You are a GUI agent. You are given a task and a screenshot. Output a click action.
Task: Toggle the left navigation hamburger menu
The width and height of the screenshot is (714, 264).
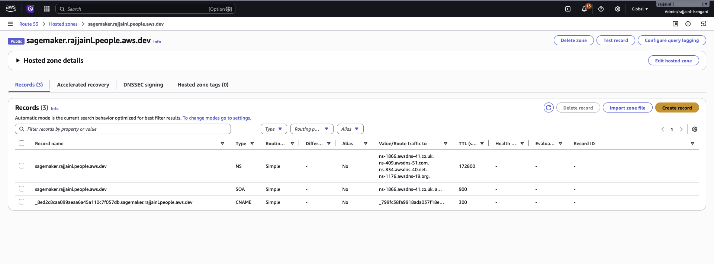click(10, 24)
